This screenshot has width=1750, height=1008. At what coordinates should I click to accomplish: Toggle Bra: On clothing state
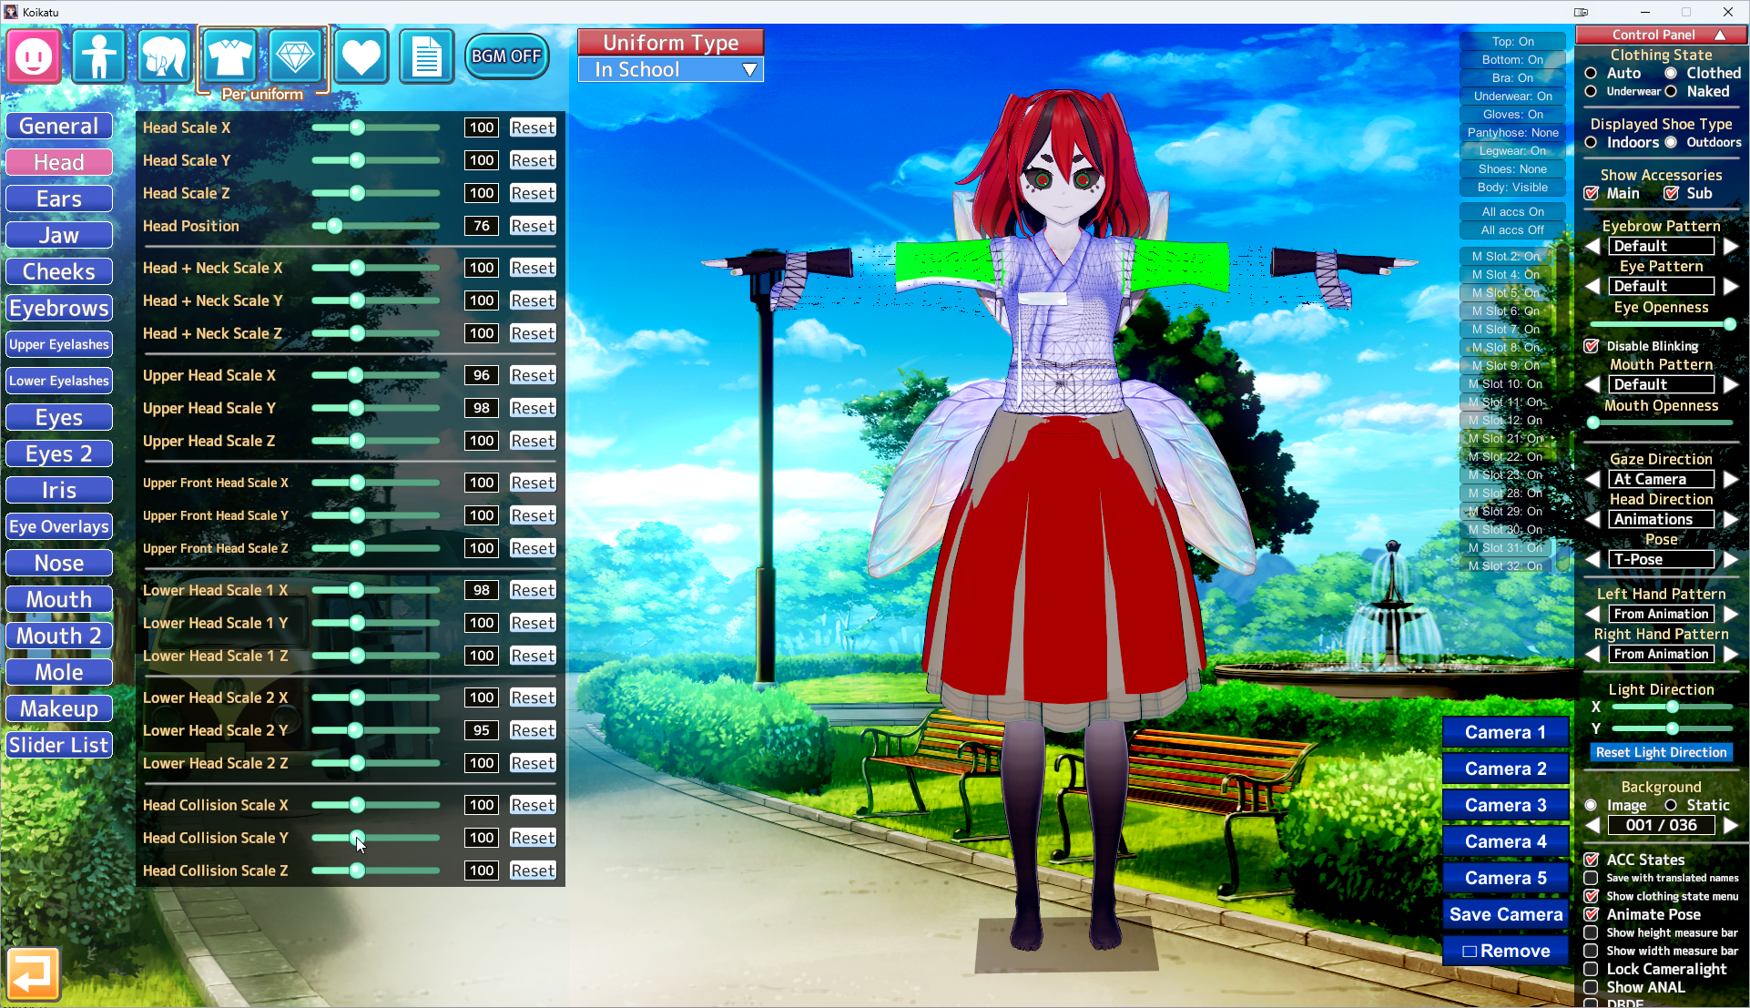(1512, 78)
